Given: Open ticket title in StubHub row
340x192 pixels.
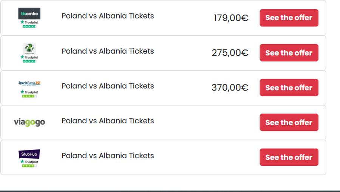Looking at the screenshot, I should pyautogui.click(x=108, y=155).
